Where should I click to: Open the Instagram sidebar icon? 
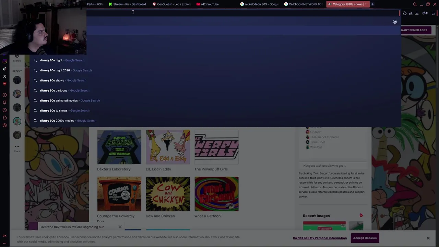(x=4, y=61)
